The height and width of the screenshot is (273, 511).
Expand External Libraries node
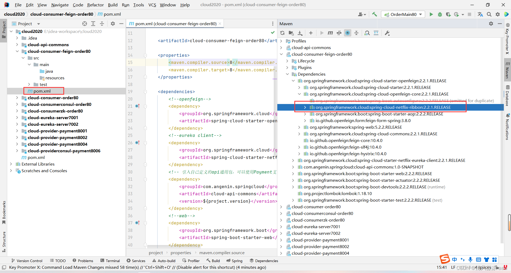click(11, 164)
